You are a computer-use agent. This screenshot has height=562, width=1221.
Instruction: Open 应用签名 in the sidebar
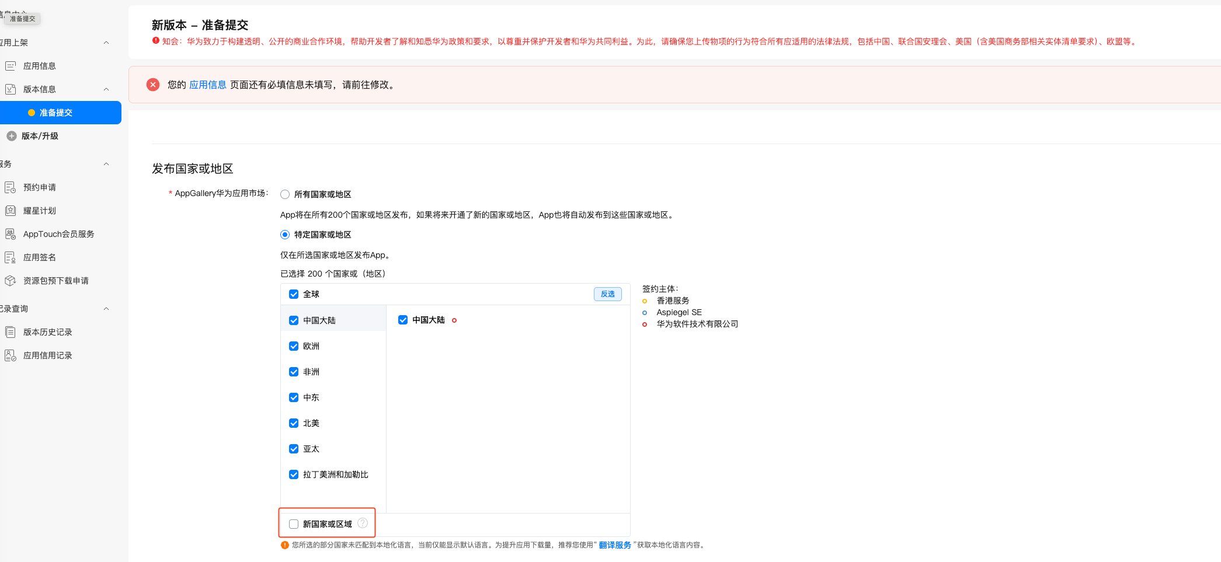click(40, 257)
